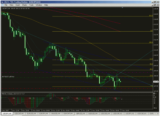The height and width of the screenshot is (116, 160).
Task: Click the 38.2 Fibonacci level label
Action: (x=151, y=69)
